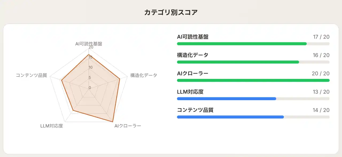Click the AIクローラー radar chart axis label
The height and width of the screenshot is (157, 342).
(x=127, y=126)
